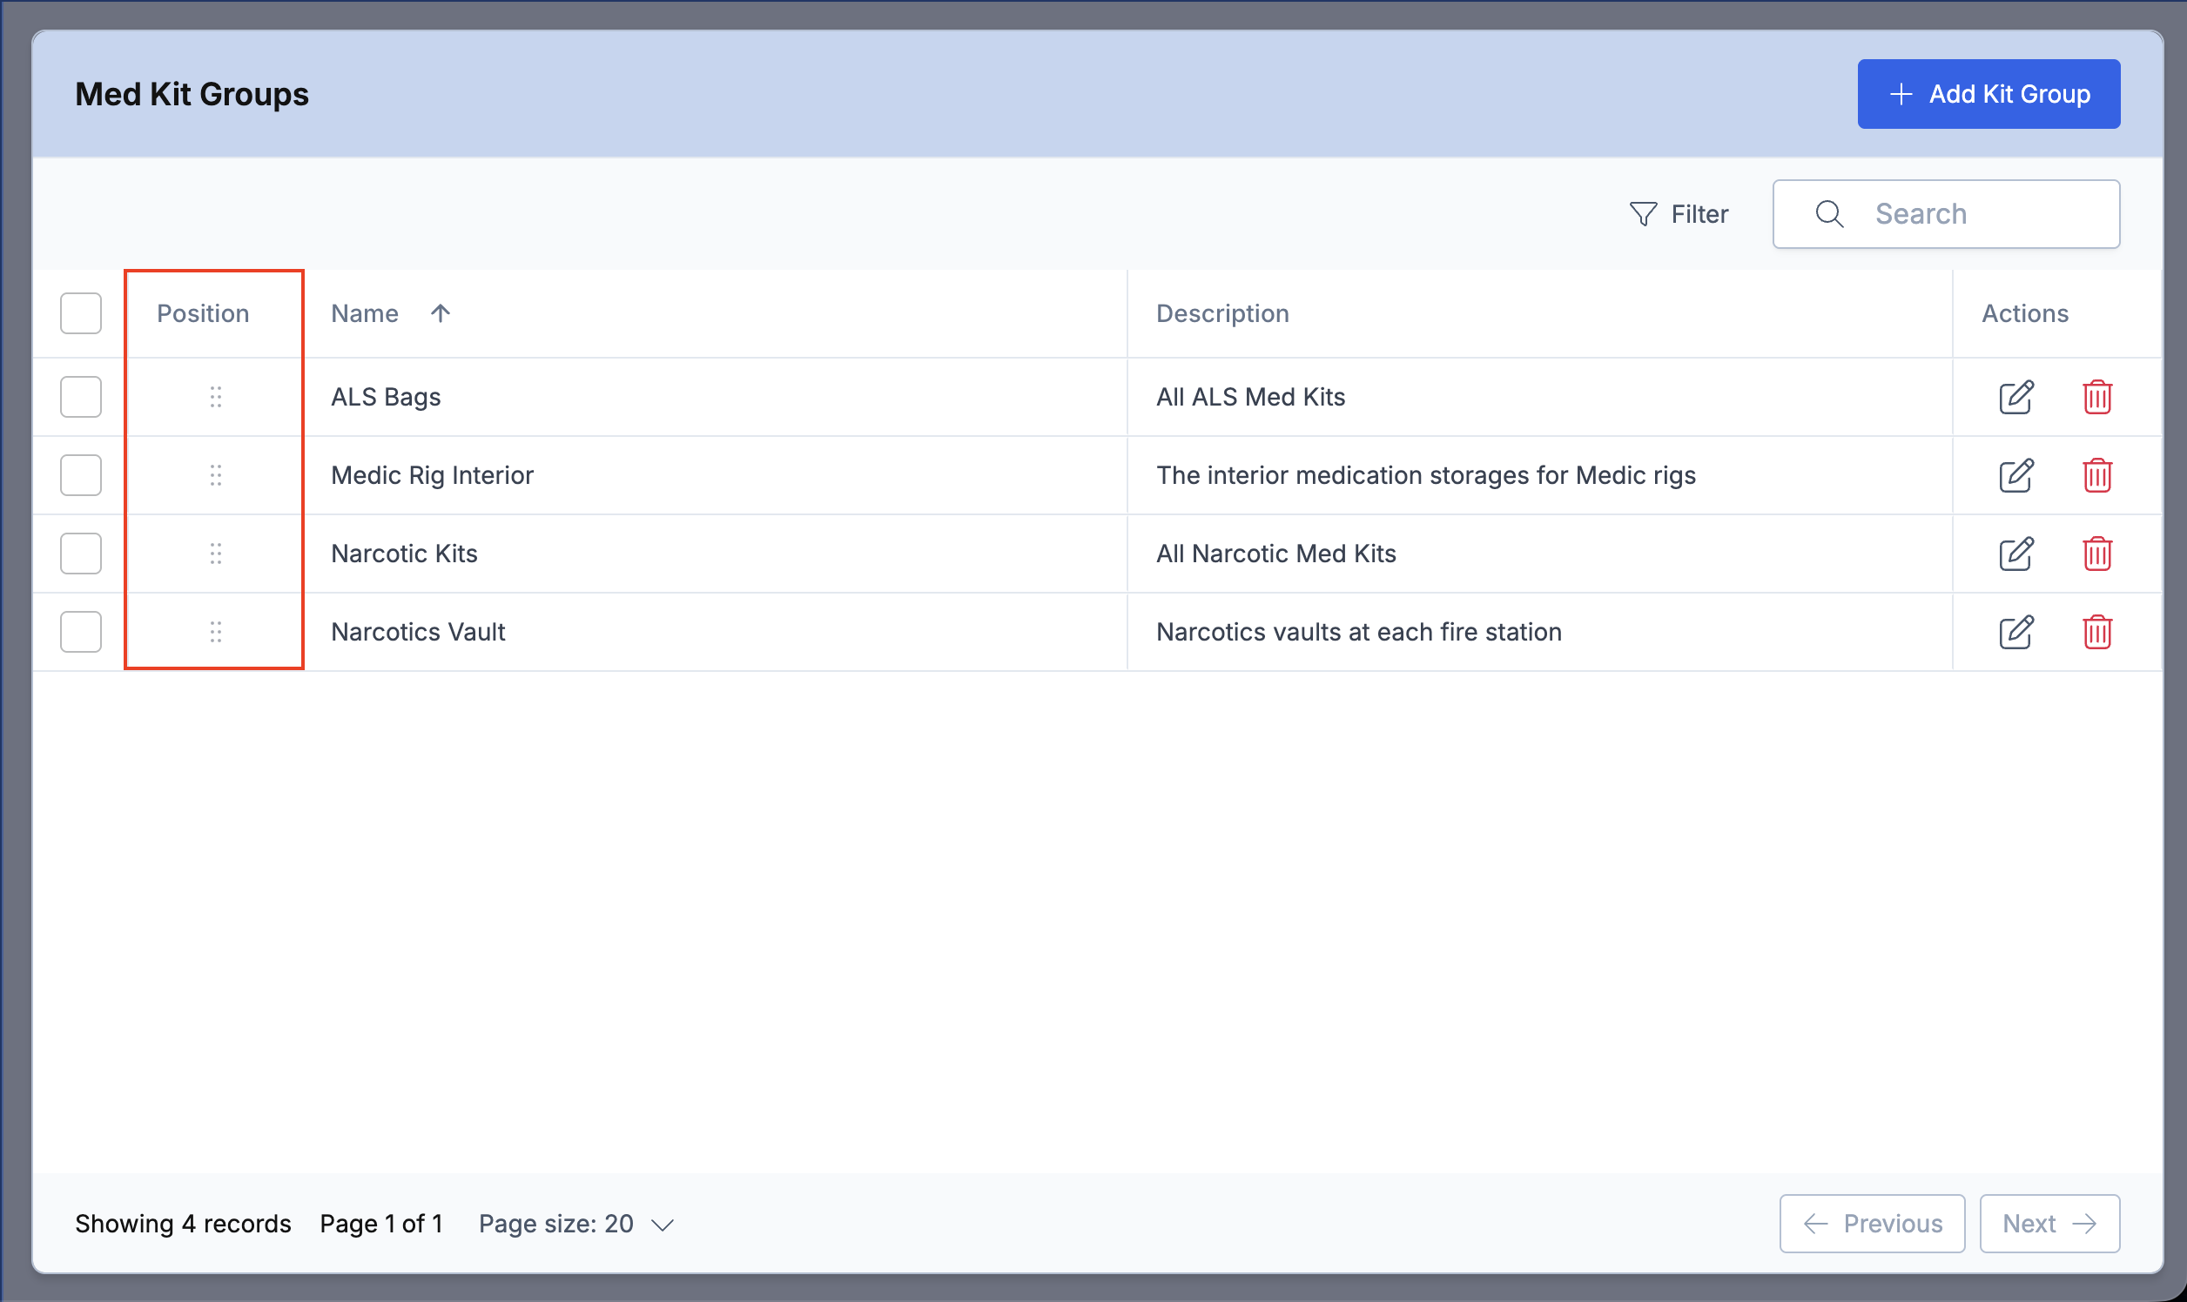Viewport: 2187px width, 1302px height.
Task: Click the drag handle for Narcotics Vault
Action: click(x=216, y=632)
